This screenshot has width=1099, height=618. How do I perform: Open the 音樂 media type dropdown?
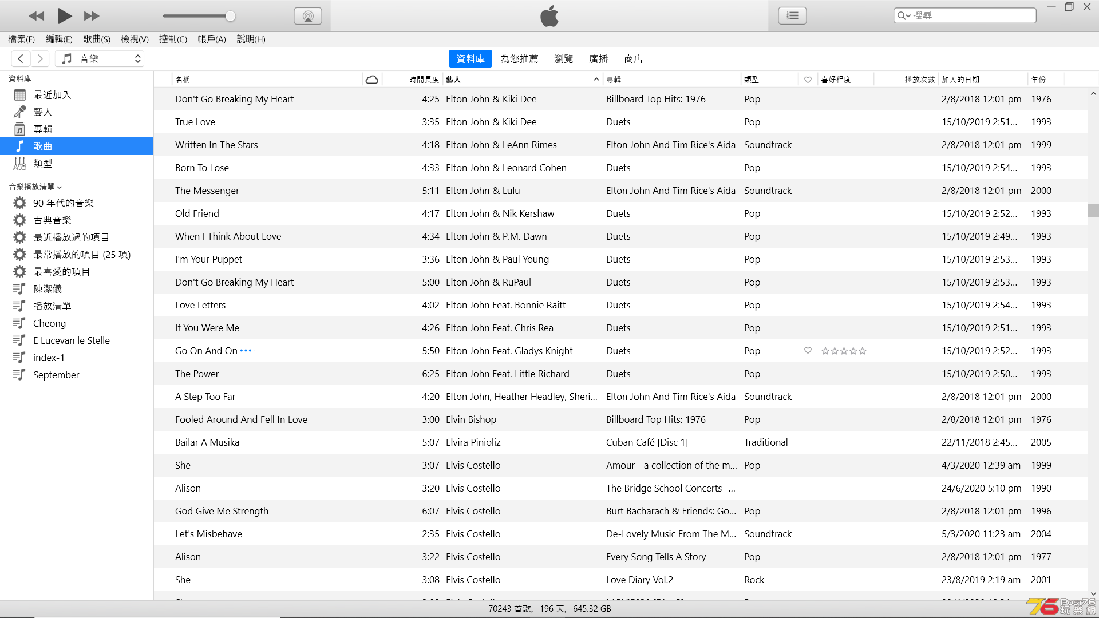click(100, 58)
